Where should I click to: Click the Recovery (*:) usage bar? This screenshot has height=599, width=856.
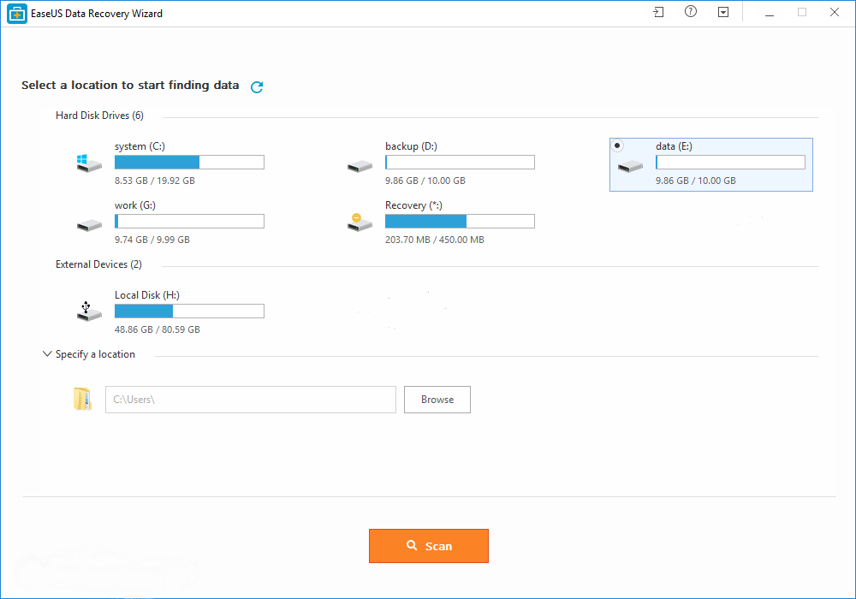[x=460, y=221]
